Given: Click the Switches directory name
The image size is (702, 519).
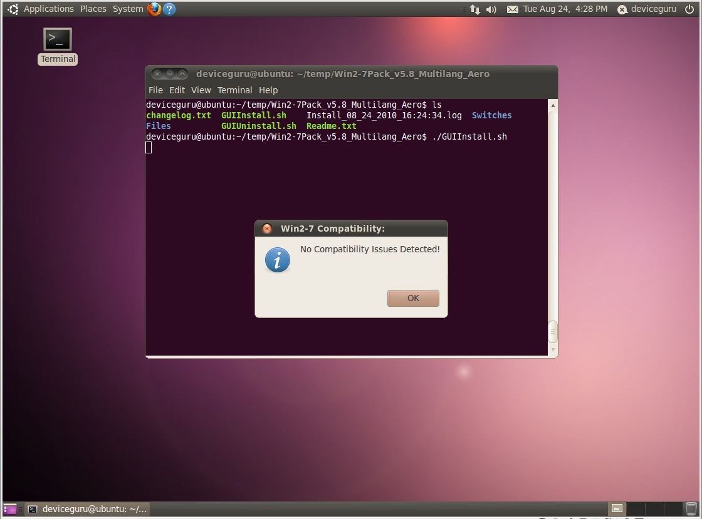Looking at the screenshot, I should (x=491, y=115).
